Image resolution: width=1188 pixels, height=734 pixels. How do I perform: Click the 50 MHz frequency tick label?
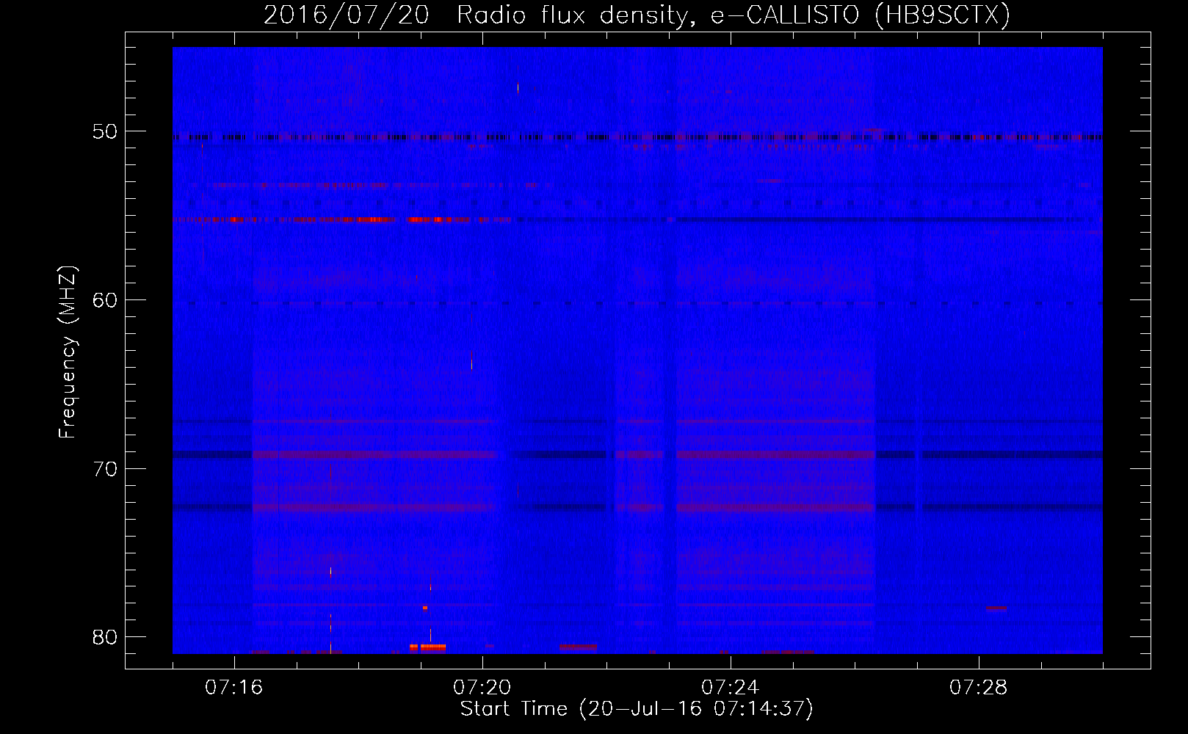click(105, 132)
